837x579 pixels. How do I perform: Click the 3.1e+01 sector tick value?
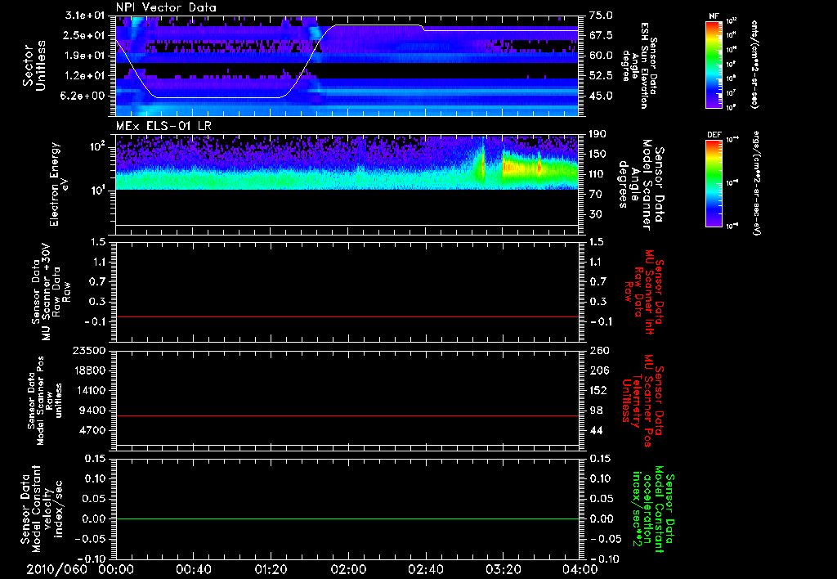[x=85, y=16]
